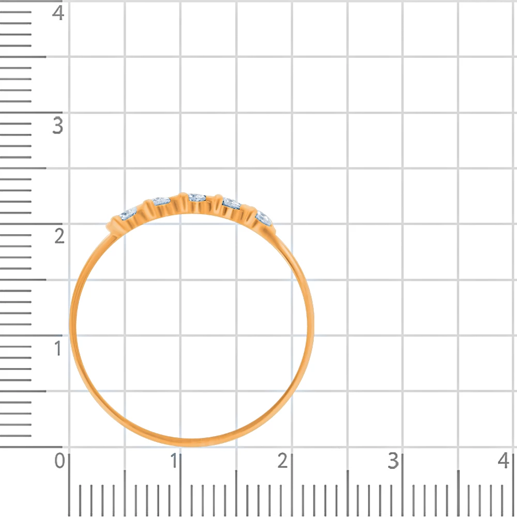
Task: Click the number 4 on horizontal ruler
Action: pos(504,460)
